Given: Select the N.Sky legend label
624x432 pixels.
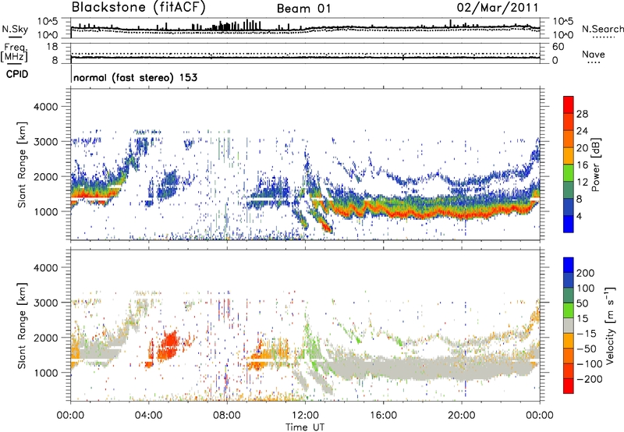Looking at the screenshot, I should tap(15, 29).
